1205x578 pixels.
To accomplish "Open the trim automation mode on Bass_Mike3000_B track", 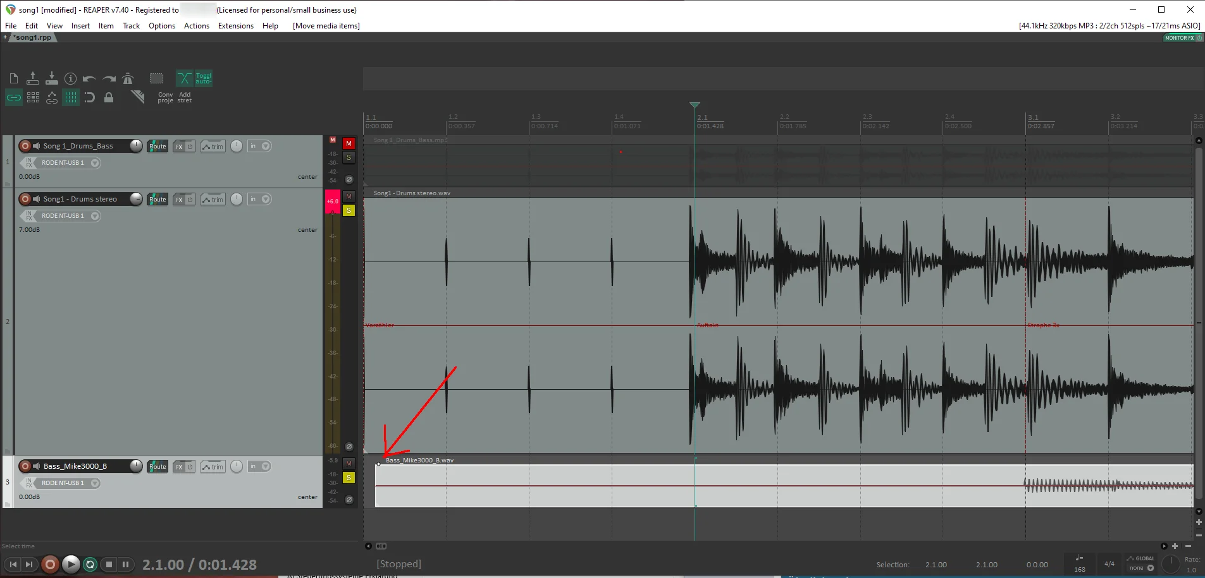I will click(213, 467).
